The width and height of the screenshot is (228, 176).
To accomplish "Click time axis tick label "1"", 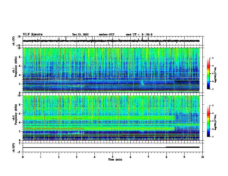I will pyautogui.click(x=41, y=157).
